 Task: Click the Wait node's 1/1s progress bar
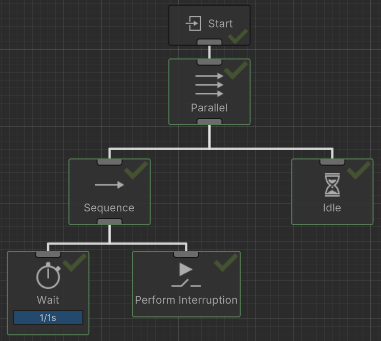coord(48,317)
